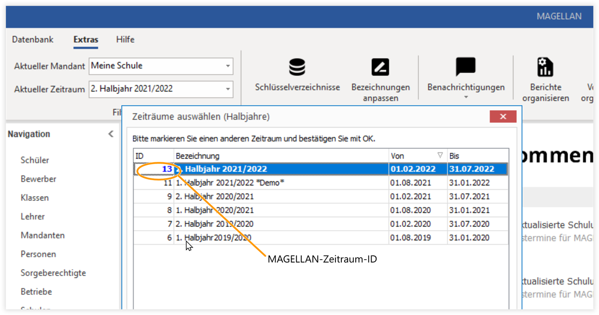The height and width of the screenshot is (315, 599).
Task: Sort by the ID column header
Action: coord(153,156)
